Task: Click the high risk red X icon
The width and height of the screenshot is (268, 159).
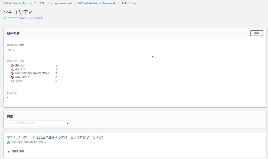Action: pos(12,66)
